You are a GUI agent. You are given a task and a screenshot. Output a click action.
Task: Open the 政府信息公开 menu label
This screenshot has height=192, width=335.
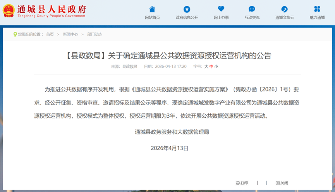(187, 17)
